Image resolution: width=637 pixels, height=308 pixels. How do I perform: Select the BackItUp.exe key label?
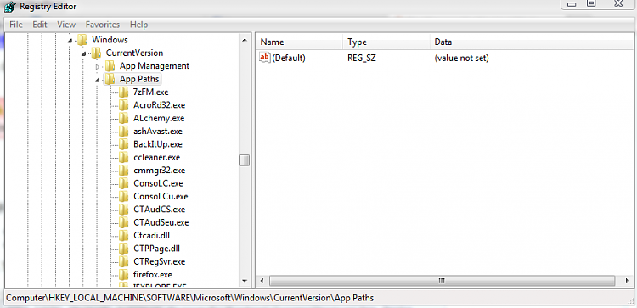pos(158,144)
